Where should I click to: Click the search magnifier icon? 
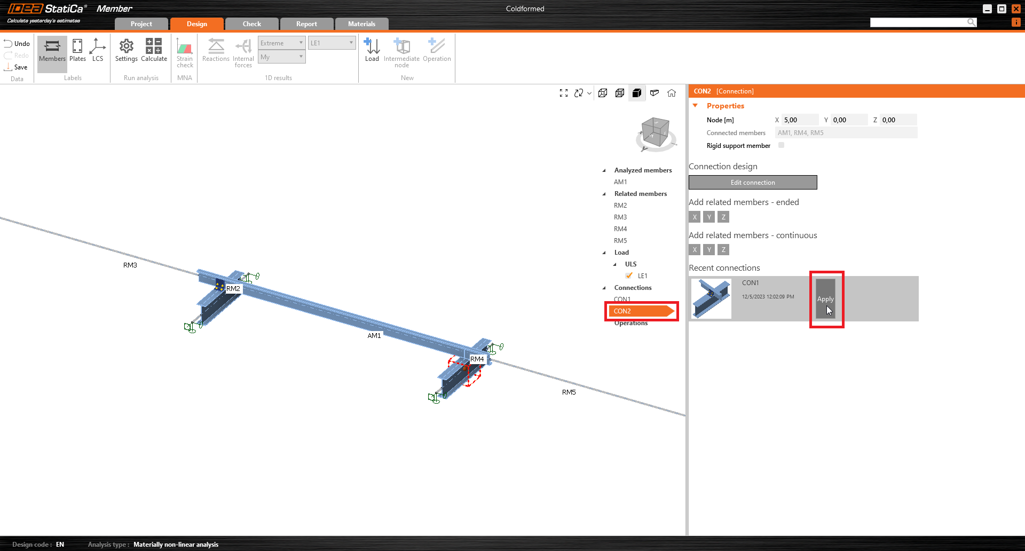(x=971, y=22)
